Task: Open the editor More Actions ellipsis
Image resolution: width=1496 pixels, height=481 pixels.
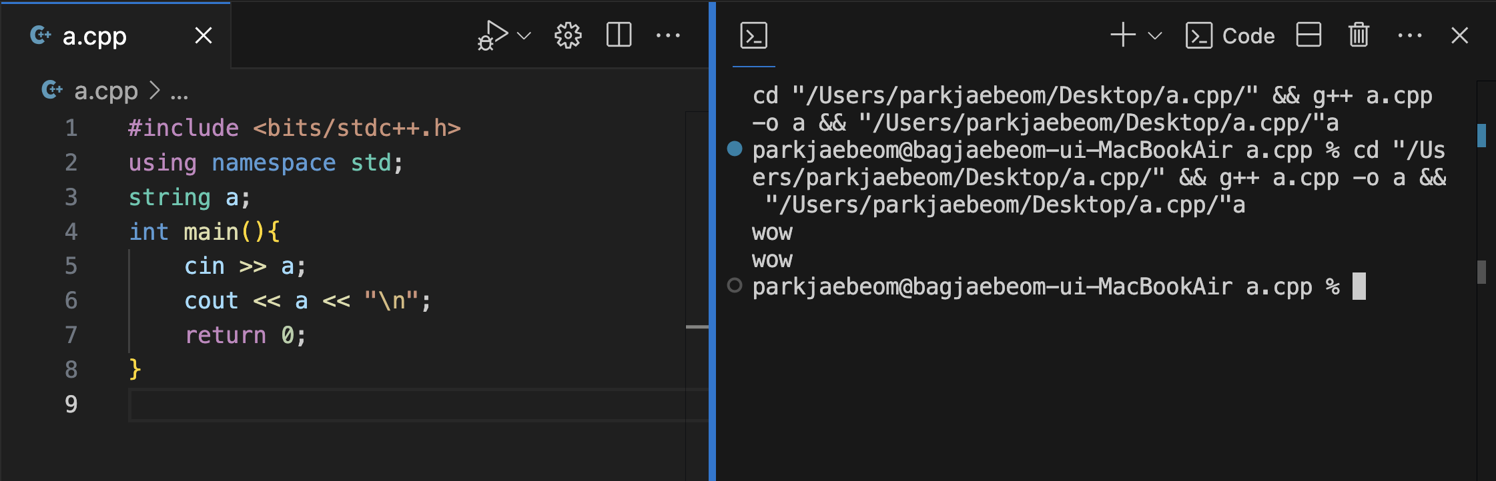Action: [x=668, y=35]
